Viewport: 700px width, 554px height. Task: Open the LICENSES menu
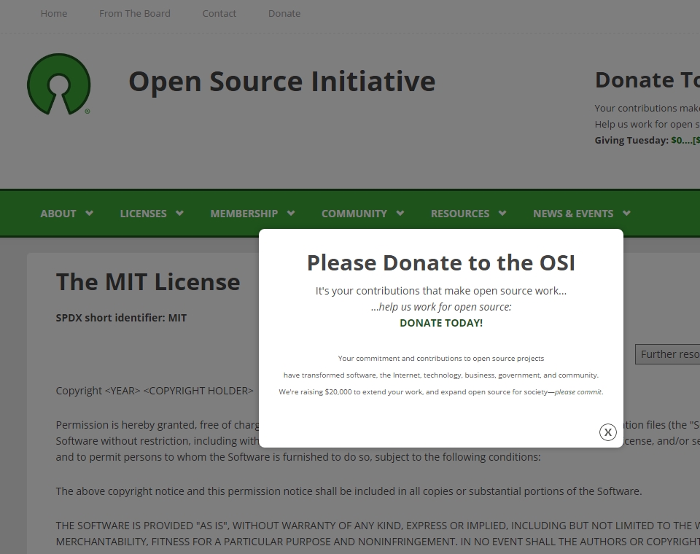(144, 214)
